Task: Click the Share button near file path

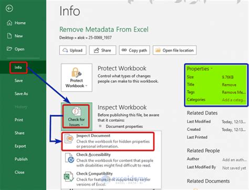Action: (102, 51)
